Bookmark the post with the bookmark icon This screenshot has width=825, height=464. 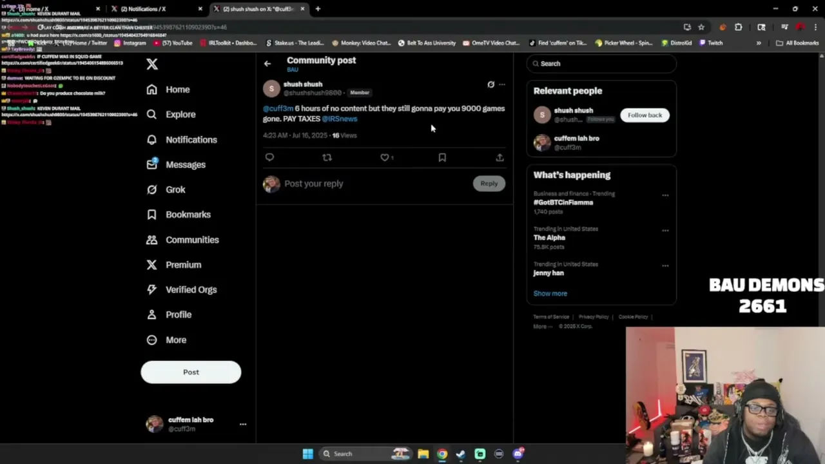pyautogui.click(x=442, y=157)
